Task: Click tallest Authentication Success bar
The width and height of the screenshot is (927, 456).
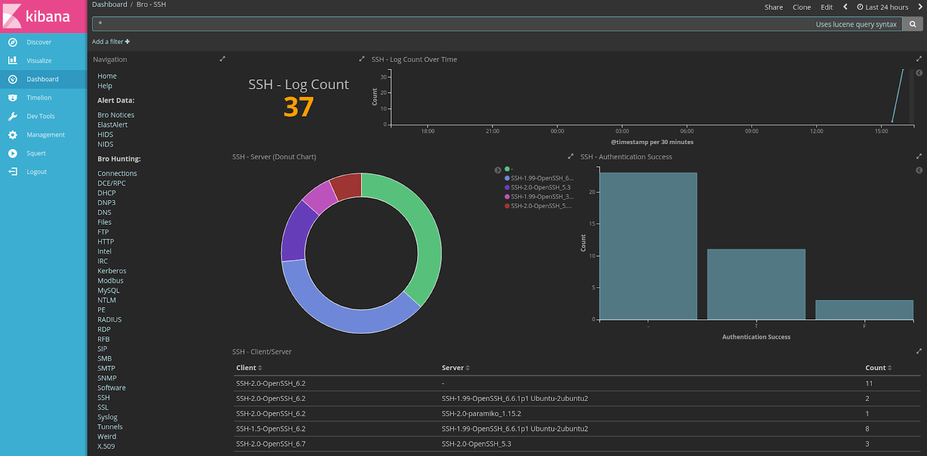Action: 648,246
